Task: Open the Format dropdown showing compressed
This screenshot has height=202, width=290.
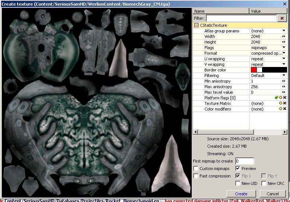Action: [284, 53]
